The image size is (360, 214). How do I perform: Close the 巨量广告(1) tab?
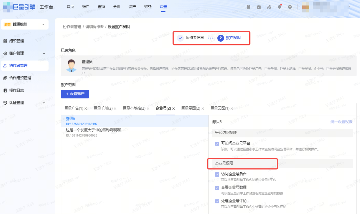[x=86, y=109]
